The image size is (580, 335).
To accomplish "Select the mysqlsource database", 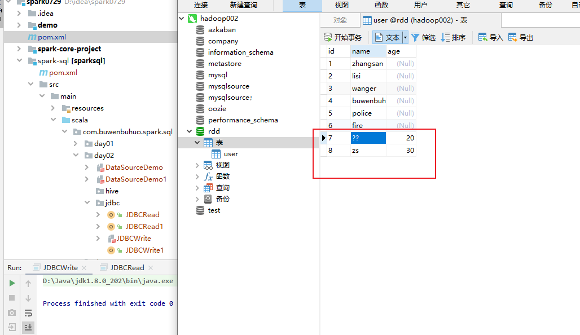I will coord(229,86).
